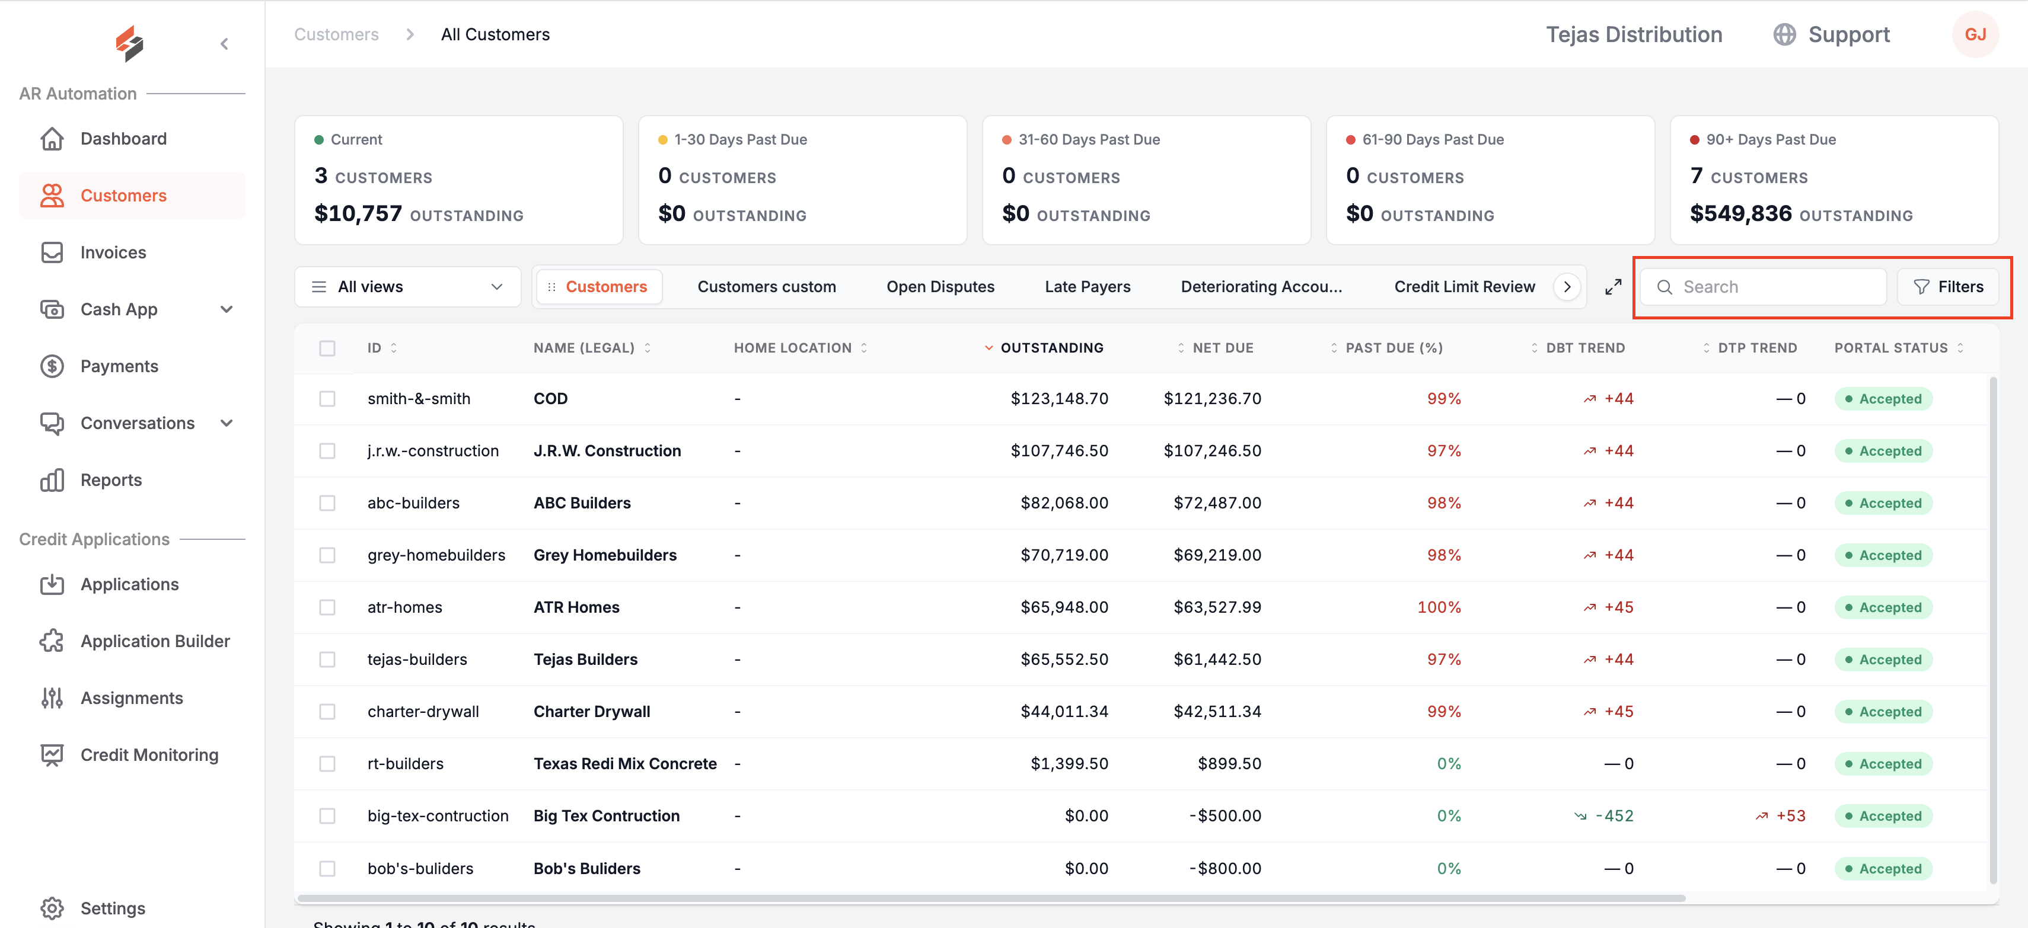Click the Reports bar chart icon
Screen dimensions: 2028x928
[52, 480]
